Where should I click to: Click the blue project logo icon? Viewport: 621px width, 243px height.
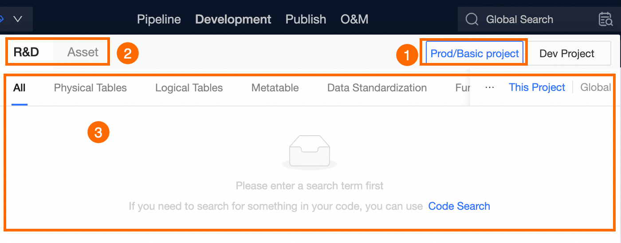tap(2, 20)
